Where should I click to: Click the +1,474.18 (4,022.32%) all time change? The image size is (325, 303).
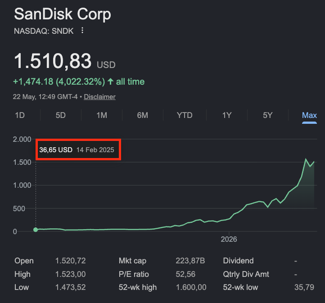click(x=79, y=81)
